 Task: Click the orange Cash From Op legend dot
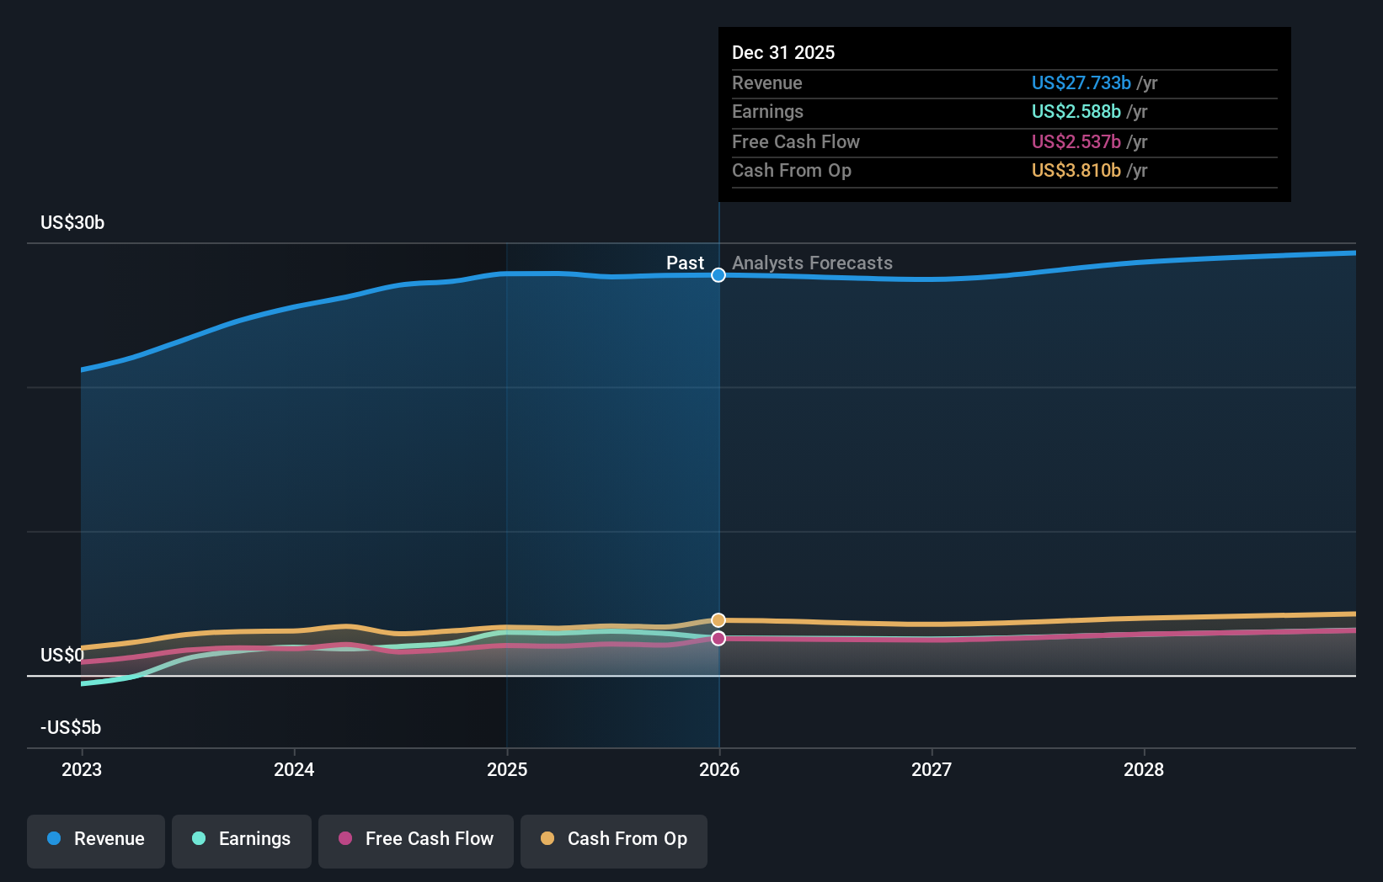click(x=547, y=839)
